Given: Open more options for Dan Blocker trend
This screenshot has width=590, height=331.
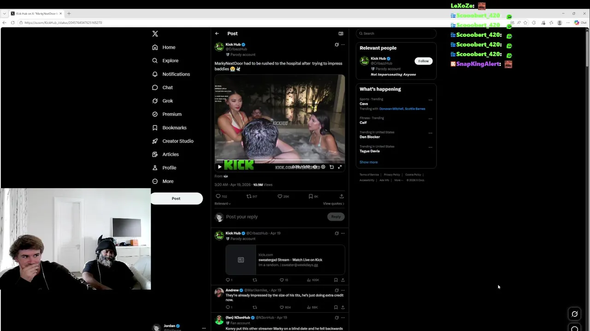Looking at the screenshot, I should (430, 133).
